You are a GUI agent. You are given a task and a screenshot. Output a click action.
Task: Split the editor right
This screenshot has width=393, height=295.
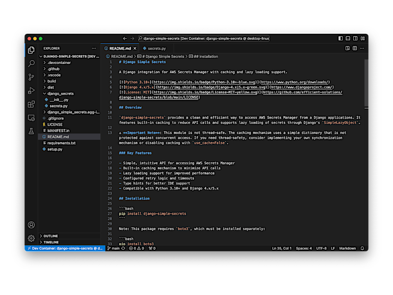pos(355,48)
